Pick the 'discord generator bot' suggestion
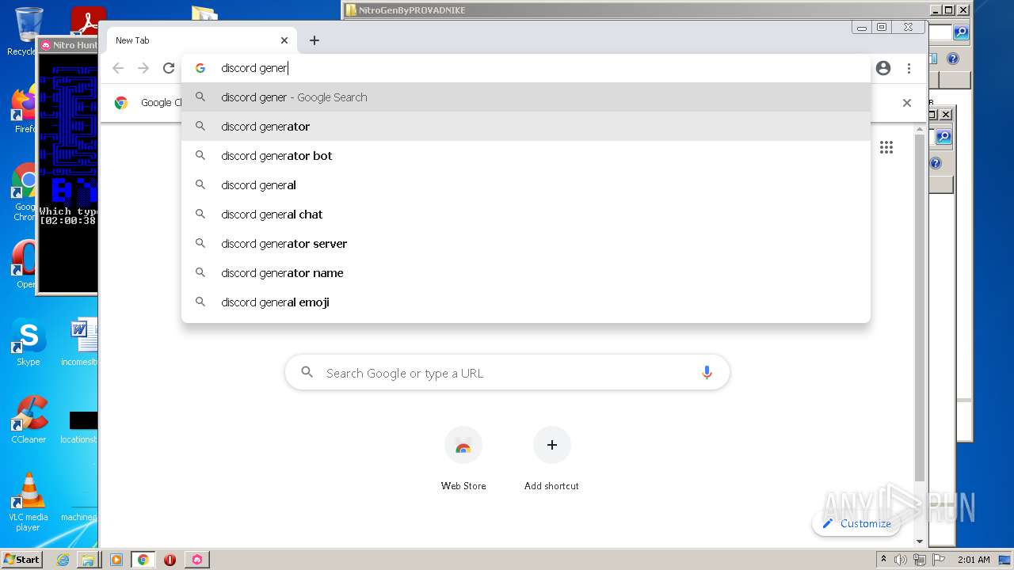1014x570 pixels. (526, 156)
